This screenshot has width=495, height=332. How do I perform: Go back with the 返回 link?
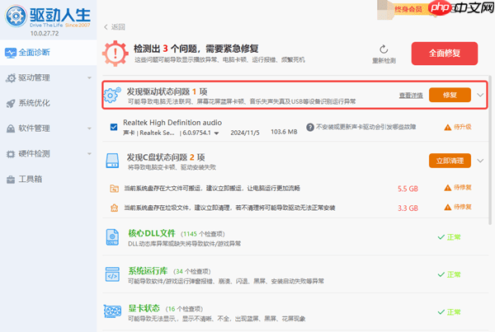(x=115, y=27)
